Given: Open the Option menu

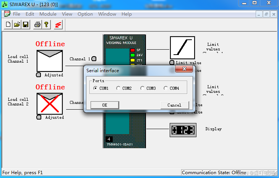Looking at the screenshot, I should click(x=85, y=14).
